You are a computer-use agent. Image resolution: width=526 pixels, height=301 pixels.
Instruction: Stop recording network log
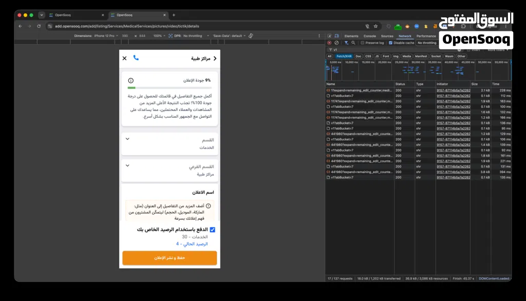click(x=329, y=43)
